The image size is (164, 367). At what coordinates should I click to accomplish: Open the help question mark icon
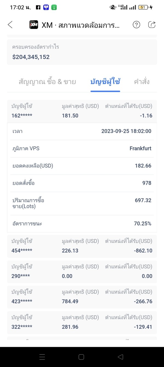pyautogui.click(x=136, y=25)
